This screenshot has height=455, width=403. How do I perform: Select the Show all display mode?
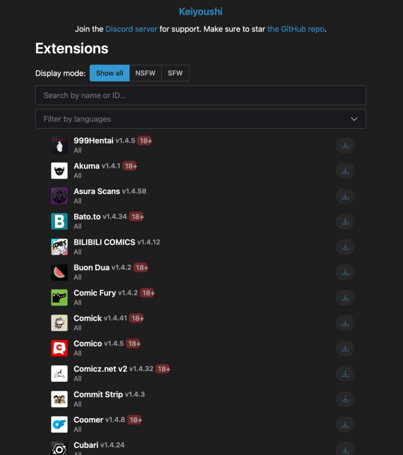[109, 73]
